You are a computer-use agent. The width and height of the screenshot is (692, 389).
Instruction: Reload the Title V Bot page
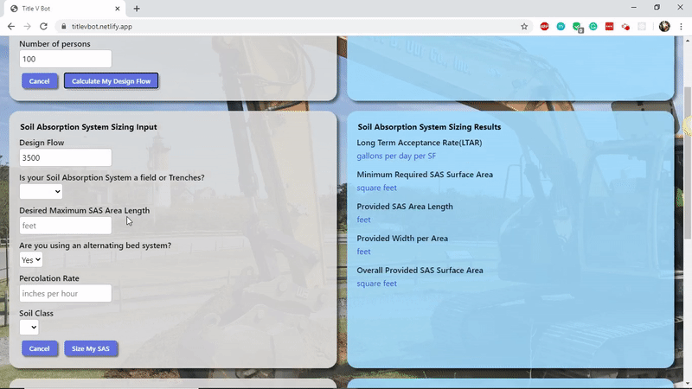click(43, 27)
